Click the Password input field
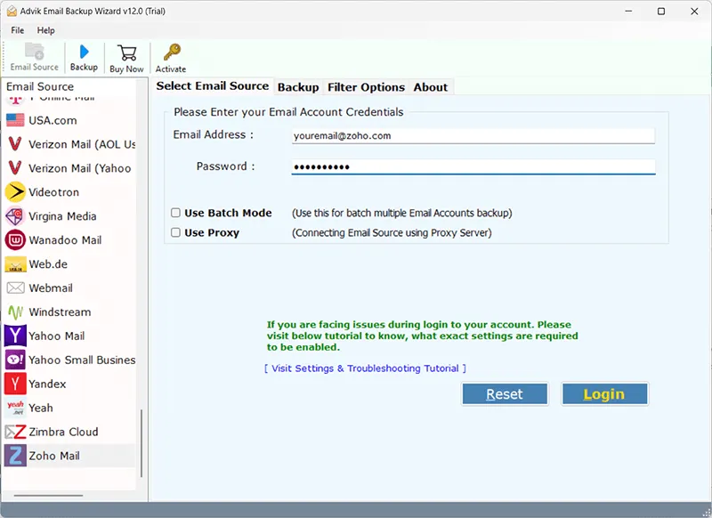712x518 pixels. point(473,166)
